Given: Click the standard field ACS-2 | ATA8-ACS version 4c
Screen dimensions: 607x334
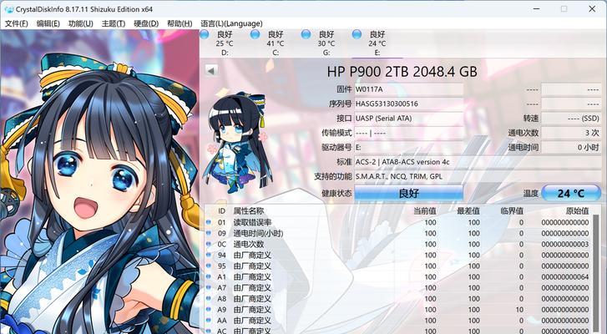Looking at the screenshot, I should coord(478,162).
